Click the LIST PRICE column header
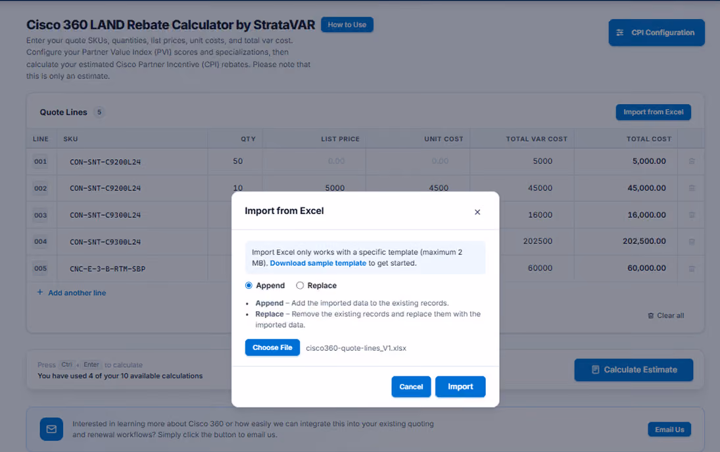Screen dimensions: 720x452 point(340,139)
